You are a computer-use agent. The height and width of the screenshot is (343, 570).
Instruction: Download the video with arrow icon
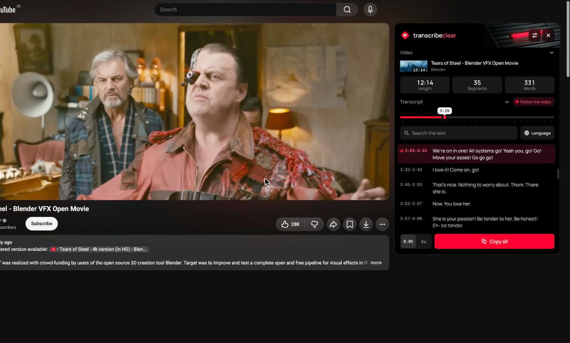[366, 224]
